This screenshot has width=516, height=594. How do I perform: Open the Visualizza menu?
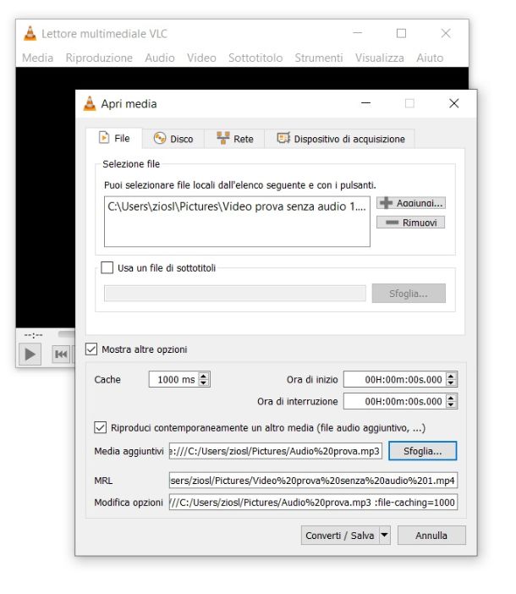(x=379, y=58)
